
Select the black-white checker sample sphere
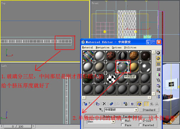click(x=111, y=79)
